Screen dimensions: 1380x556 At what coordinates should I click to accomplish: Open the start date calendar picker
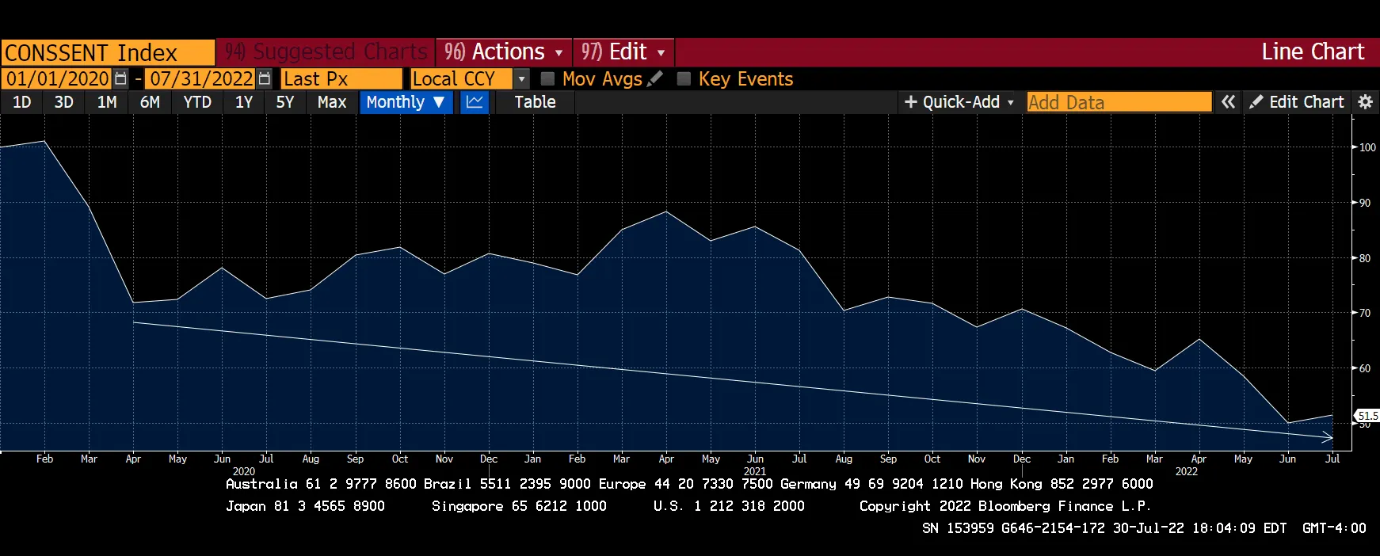120,79
